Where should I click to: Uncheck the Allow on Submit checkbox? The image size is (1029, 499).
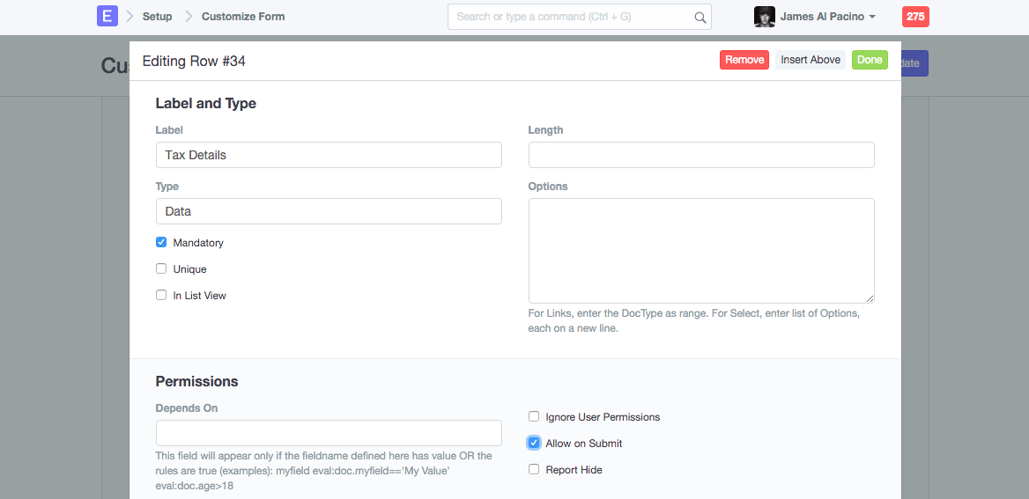coord(534,444)
